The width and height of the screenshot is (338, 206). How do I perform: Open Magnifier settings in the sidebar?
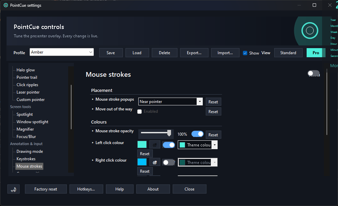click(25, 129)
